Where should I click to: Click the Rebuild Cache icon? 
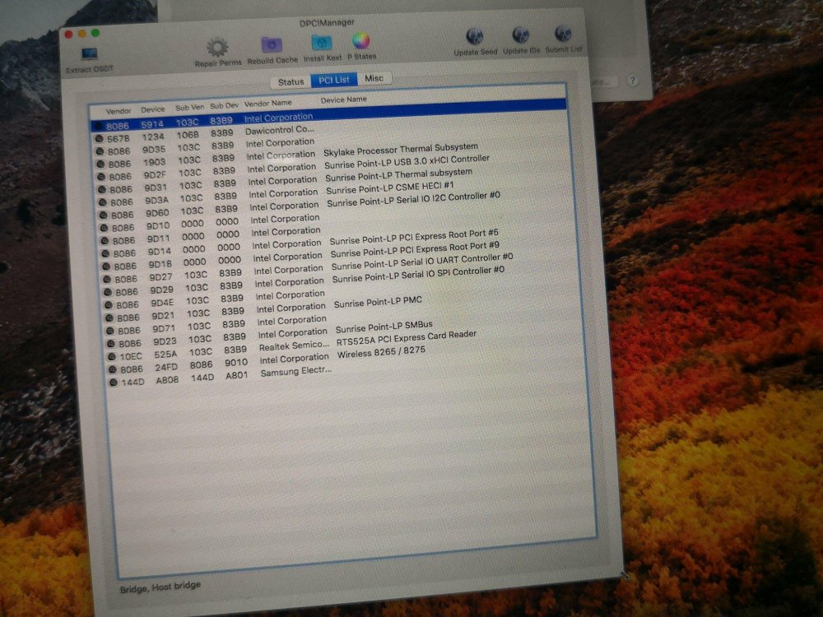272,45
